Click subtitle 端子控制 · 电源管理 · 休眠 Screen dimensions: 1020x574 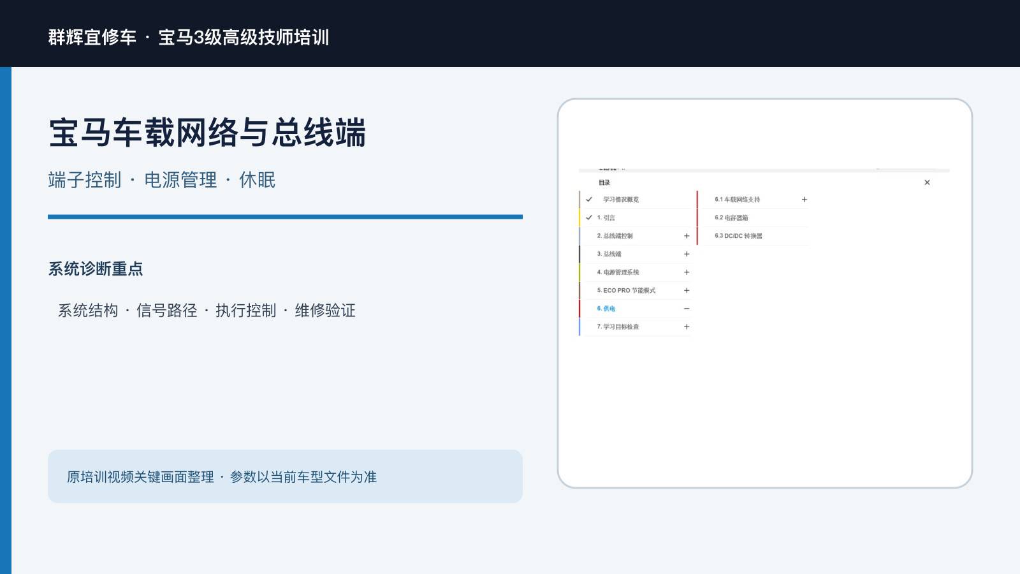(x=162, y=180)
